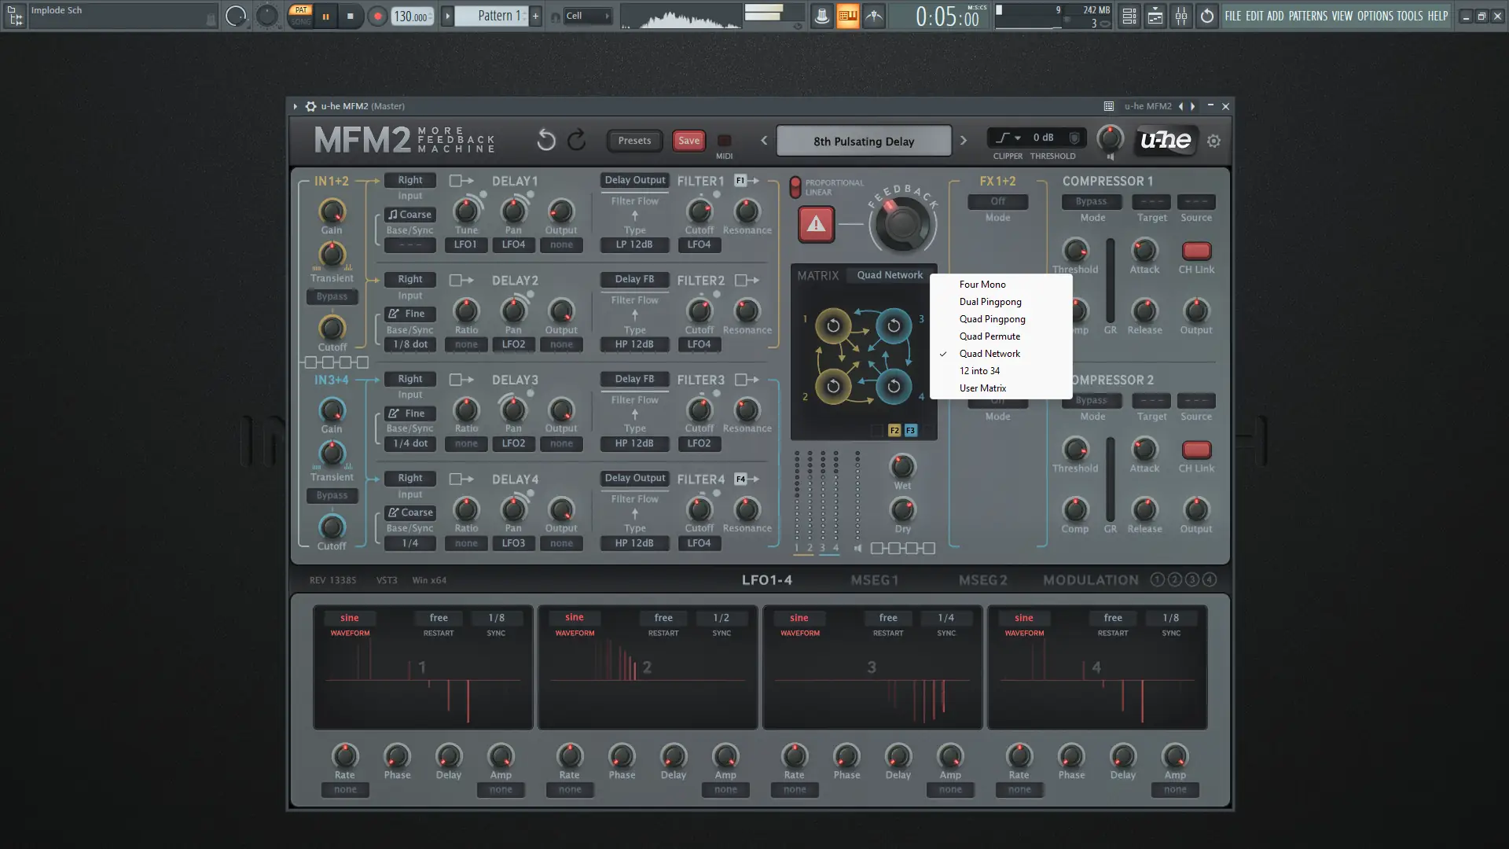Image resolution: width=1509 pixels, height=849 pixels.
Task: Open the u-he settings gear icon
Action: (x=1213, y=141)
